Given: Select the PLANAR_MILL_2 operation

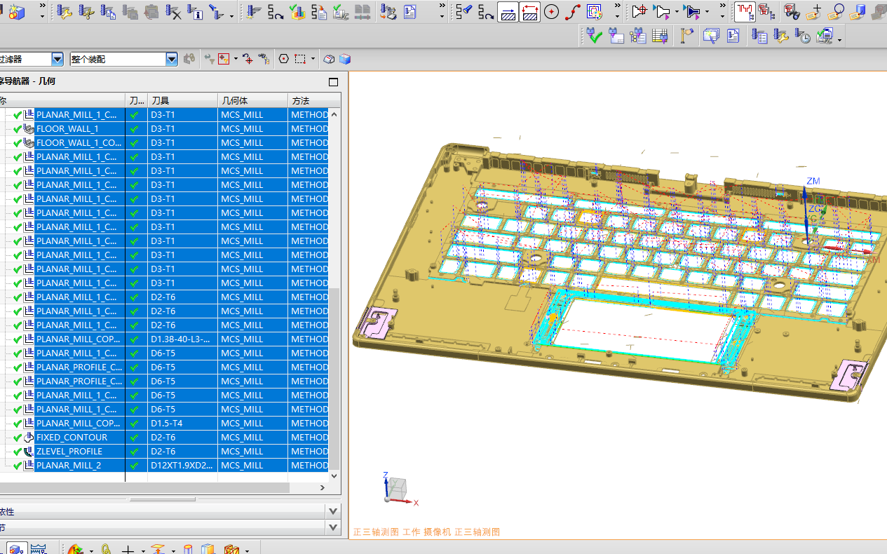Looking at the screenshot, I should click(x=69, y=465).
